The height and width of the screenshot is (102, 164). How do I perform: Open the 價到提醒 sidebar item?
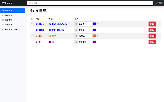tap(13, 15)
